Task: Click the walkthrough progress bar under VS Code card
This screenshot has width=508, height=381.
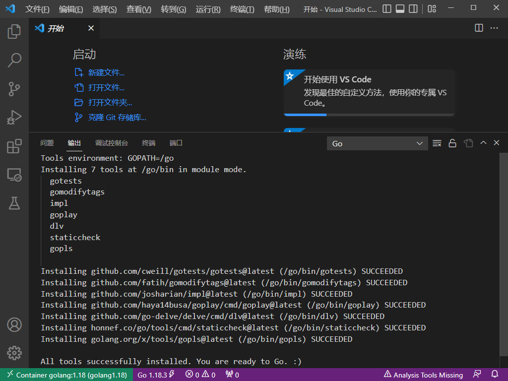Action: coord(369,115)
